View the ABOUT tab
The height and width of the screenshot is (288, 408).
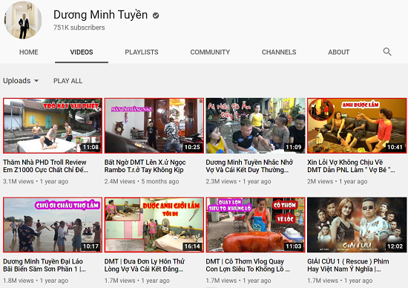[338, 52]
